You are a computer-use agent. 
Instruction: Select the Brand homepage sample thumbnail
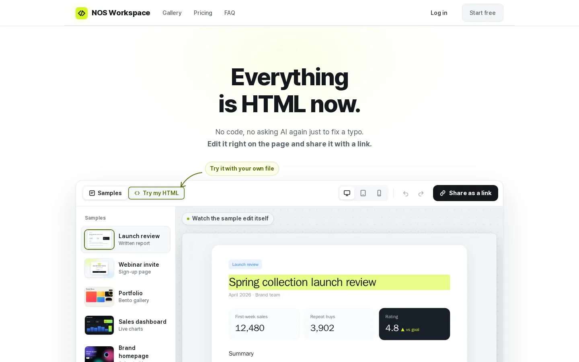point(99,354)
